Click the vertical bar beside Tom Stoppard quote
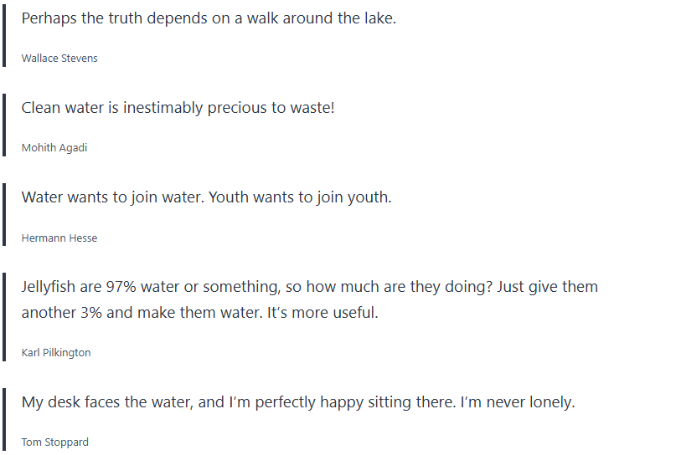The width and height of the screenshot is (676, 455). 4,418
